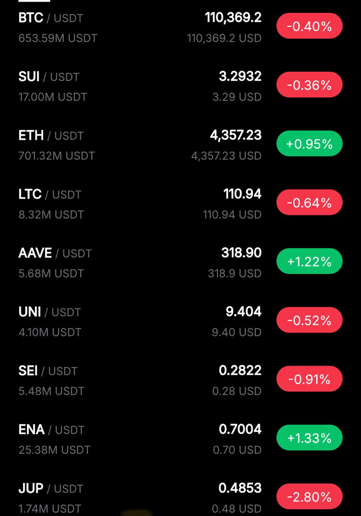
Task: Tap the BTC -0.40% change badge
Action: click(309, 26)
